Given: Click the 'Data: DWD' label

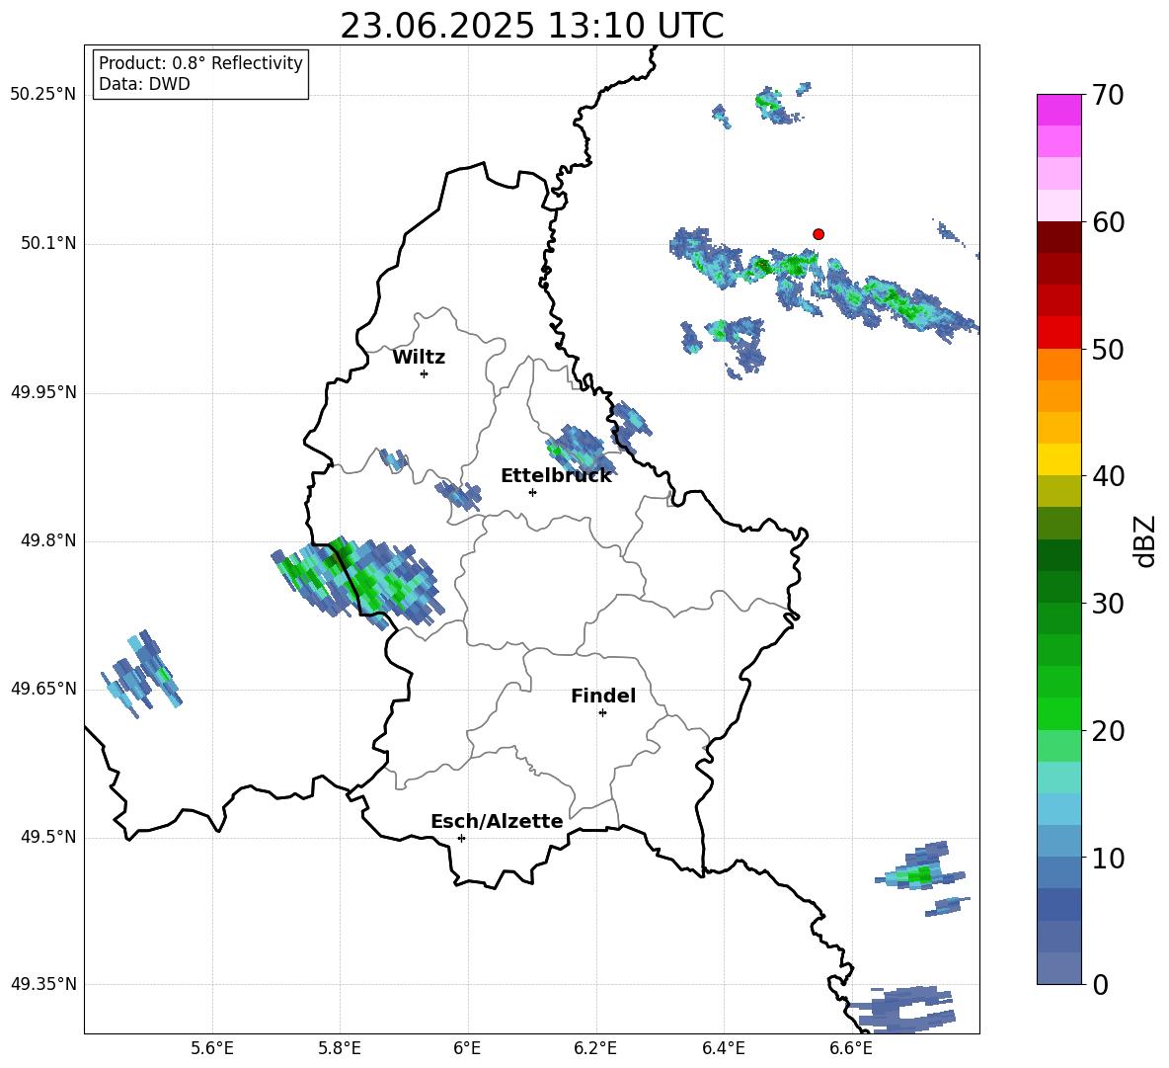Looking at the screenshot, I should point(144,84).
